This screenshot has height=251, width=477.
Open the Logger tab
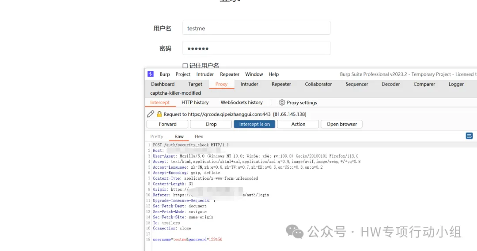(x=456, y=84)
